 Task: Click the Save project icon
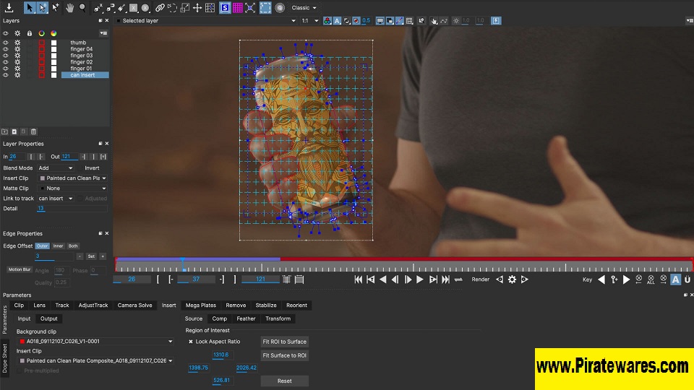(9, 8)
